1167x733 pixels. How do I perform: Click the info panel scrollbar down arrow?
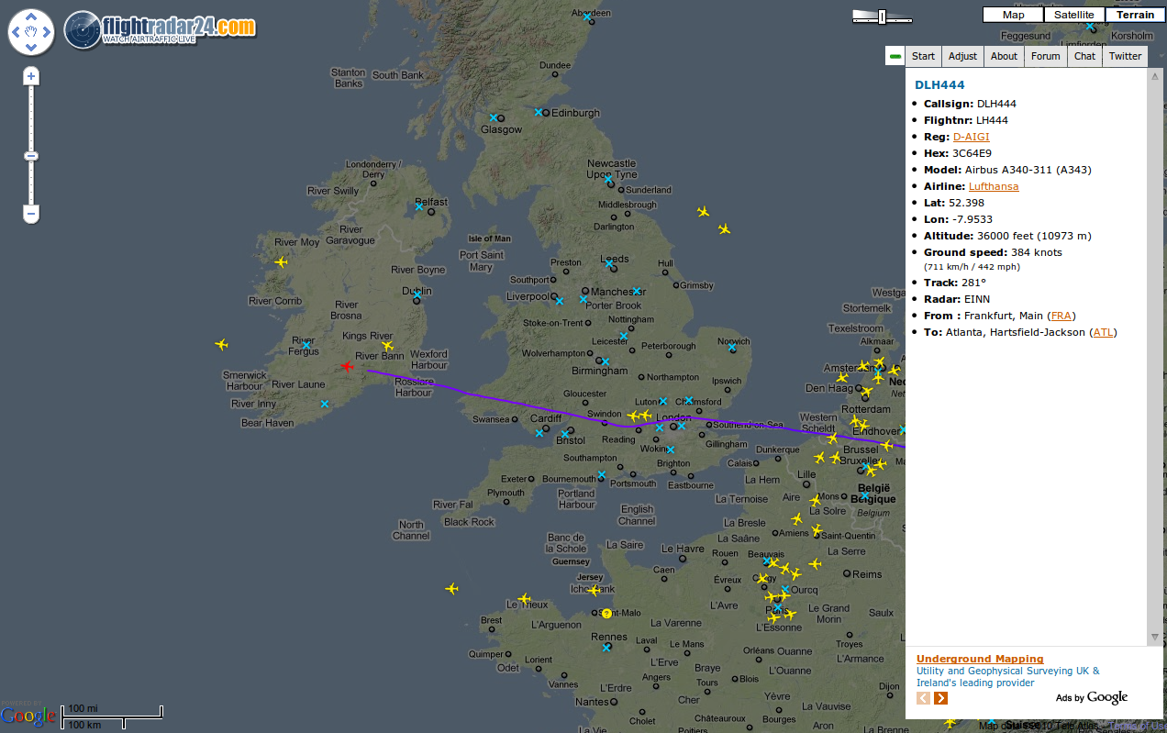pos(1155,638)
